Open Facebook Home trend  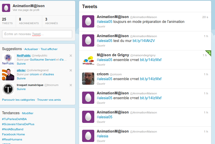(x=13, y=134)
